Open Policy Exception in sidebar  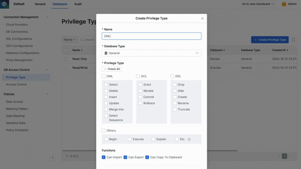click(x=17, y=130)
